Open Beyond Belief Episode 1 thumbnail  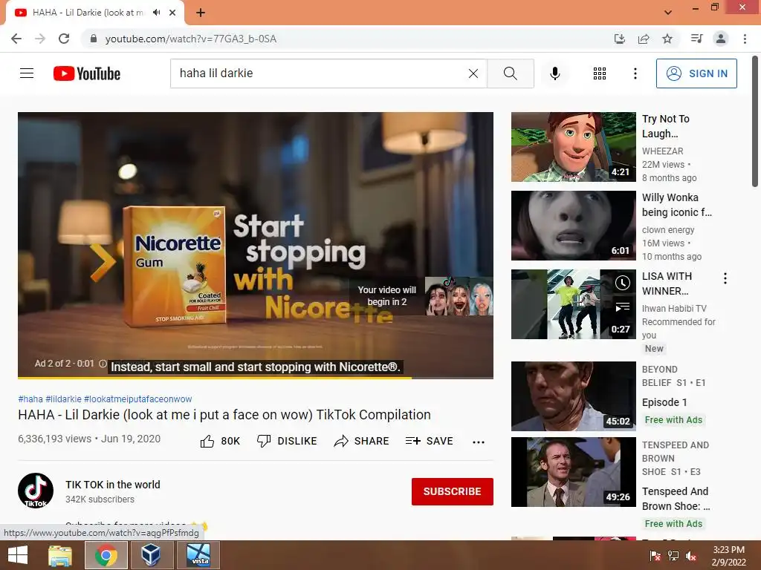[x=573, y=396]
